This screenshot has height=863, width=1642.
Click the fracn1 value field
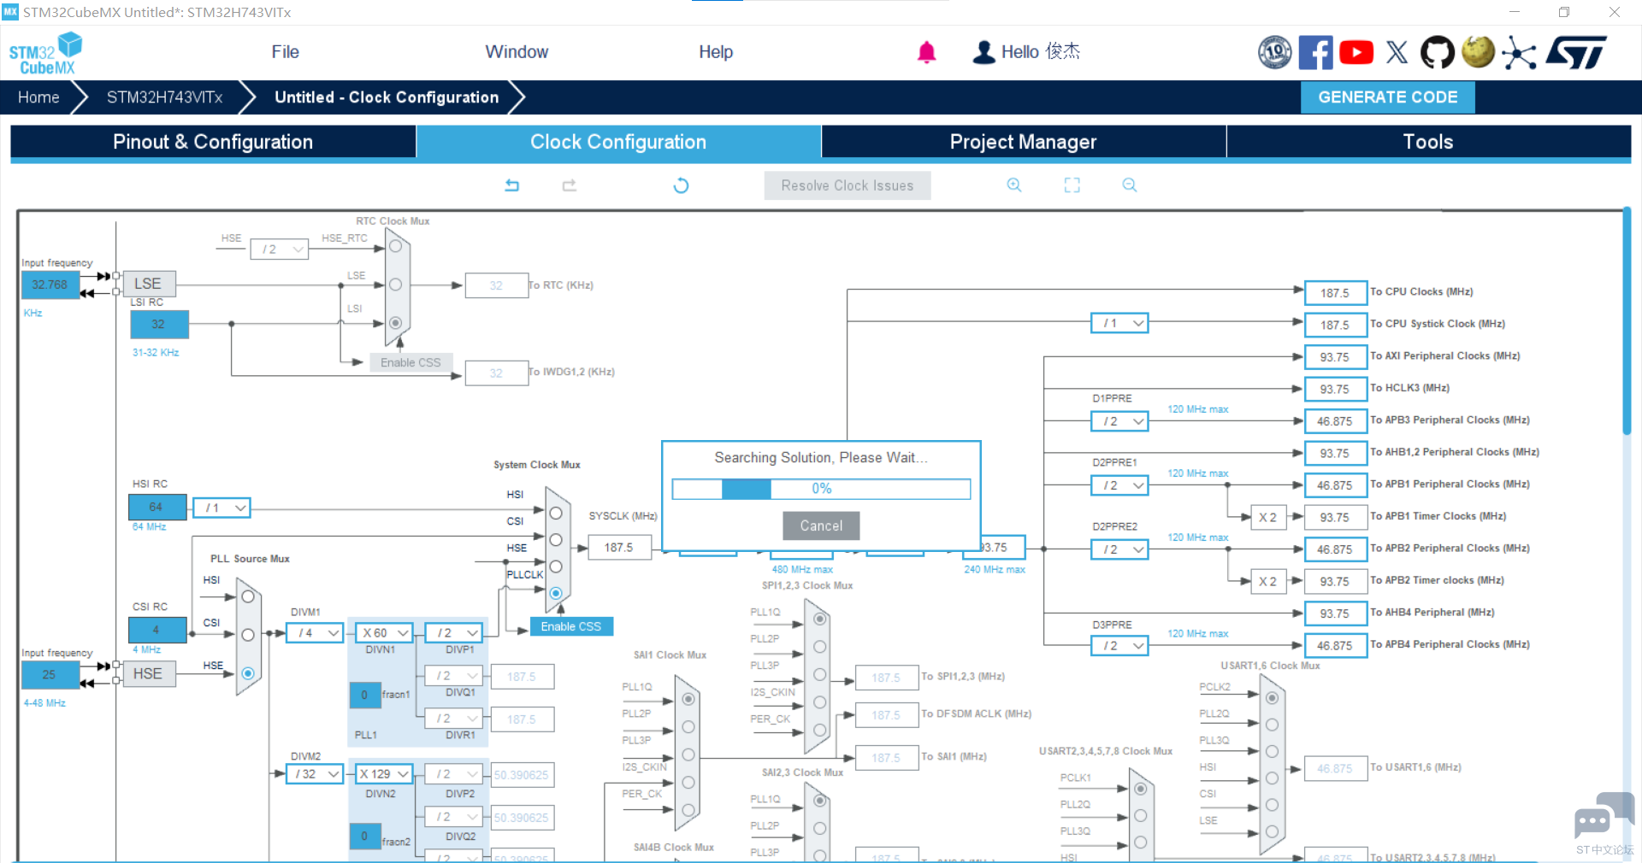364,695
